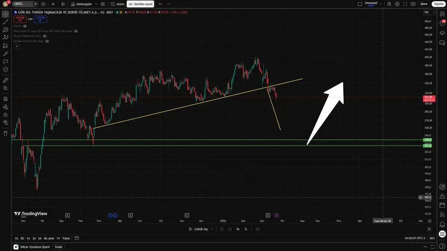Viewport: 447px width, 251px height.
Task: Select the Tümü time range
Action: click(x=66, y=238)
